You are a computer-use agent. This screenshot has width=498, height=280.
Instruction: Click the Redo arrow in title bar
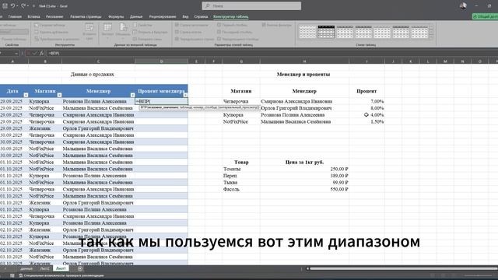23,5
